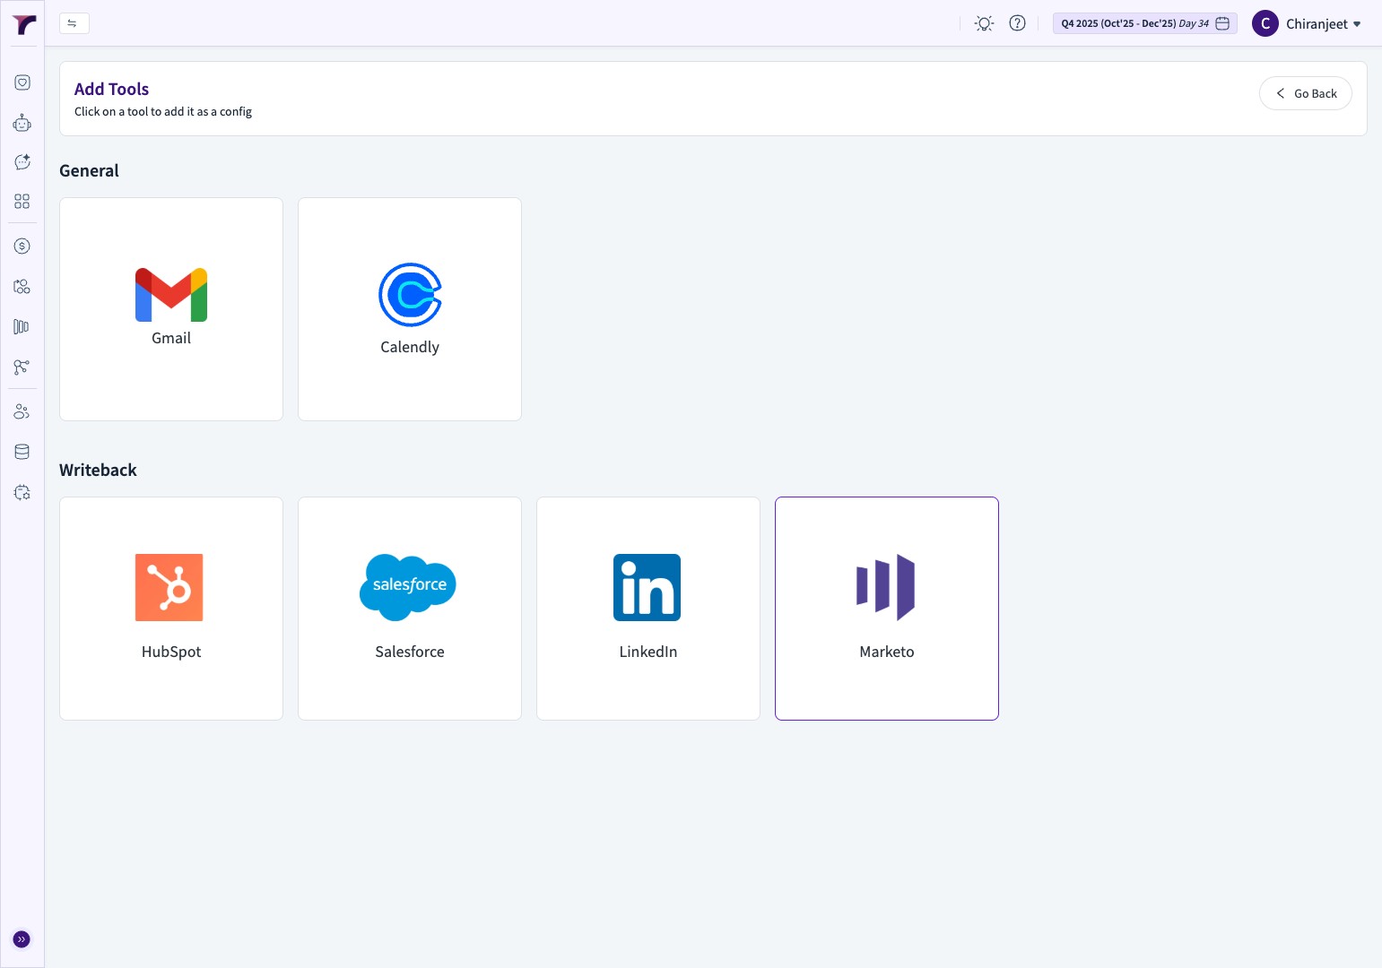Viewport: 1382px width, 968px height.
Task: Click the General section heading
Action: click(89, 170)
